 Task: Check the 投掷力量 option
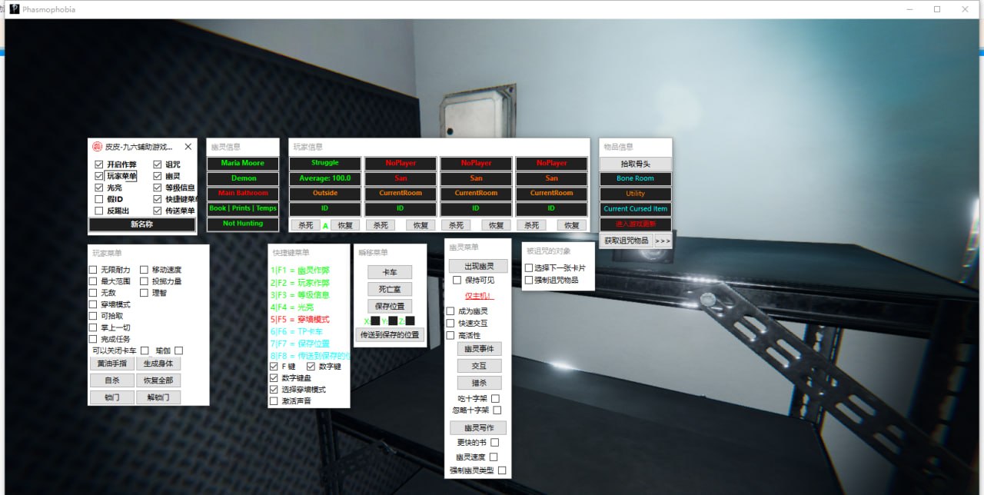click(144, 281)
